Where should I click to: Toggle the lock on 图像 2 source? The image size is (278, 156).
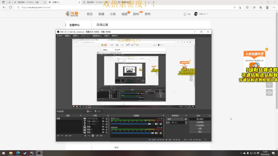click(106, 129)
